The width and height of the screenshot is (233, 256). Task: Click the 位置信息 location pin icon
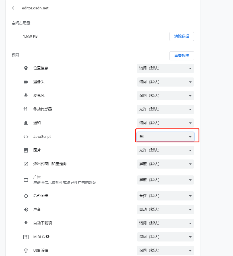26,68
